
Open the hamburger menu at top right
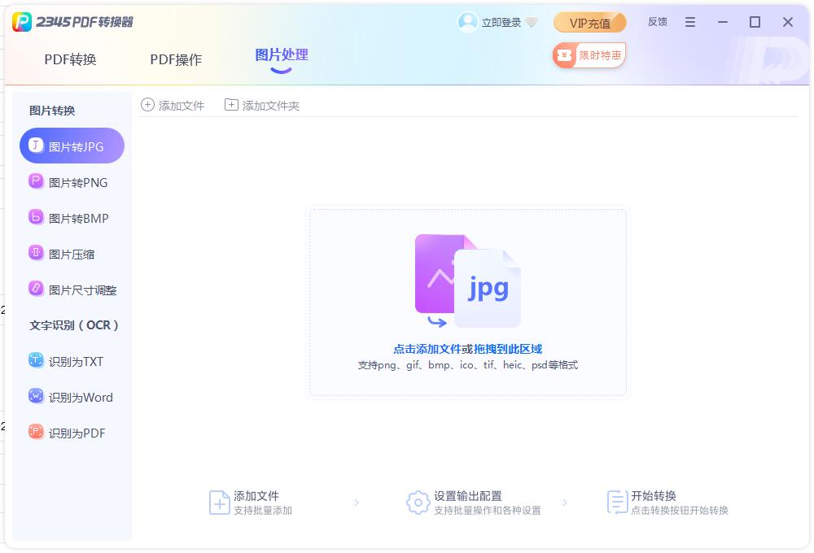pyautogui.click(x=690, y=22)
